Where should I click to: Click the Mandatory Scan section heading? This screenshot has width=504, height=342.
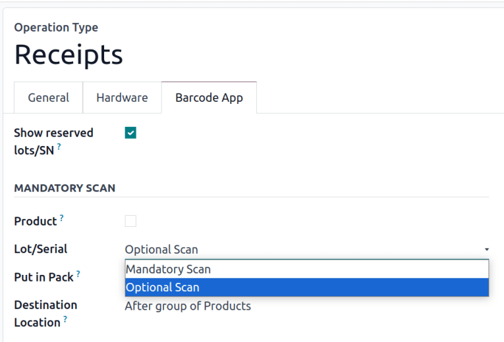click(65, 188)
